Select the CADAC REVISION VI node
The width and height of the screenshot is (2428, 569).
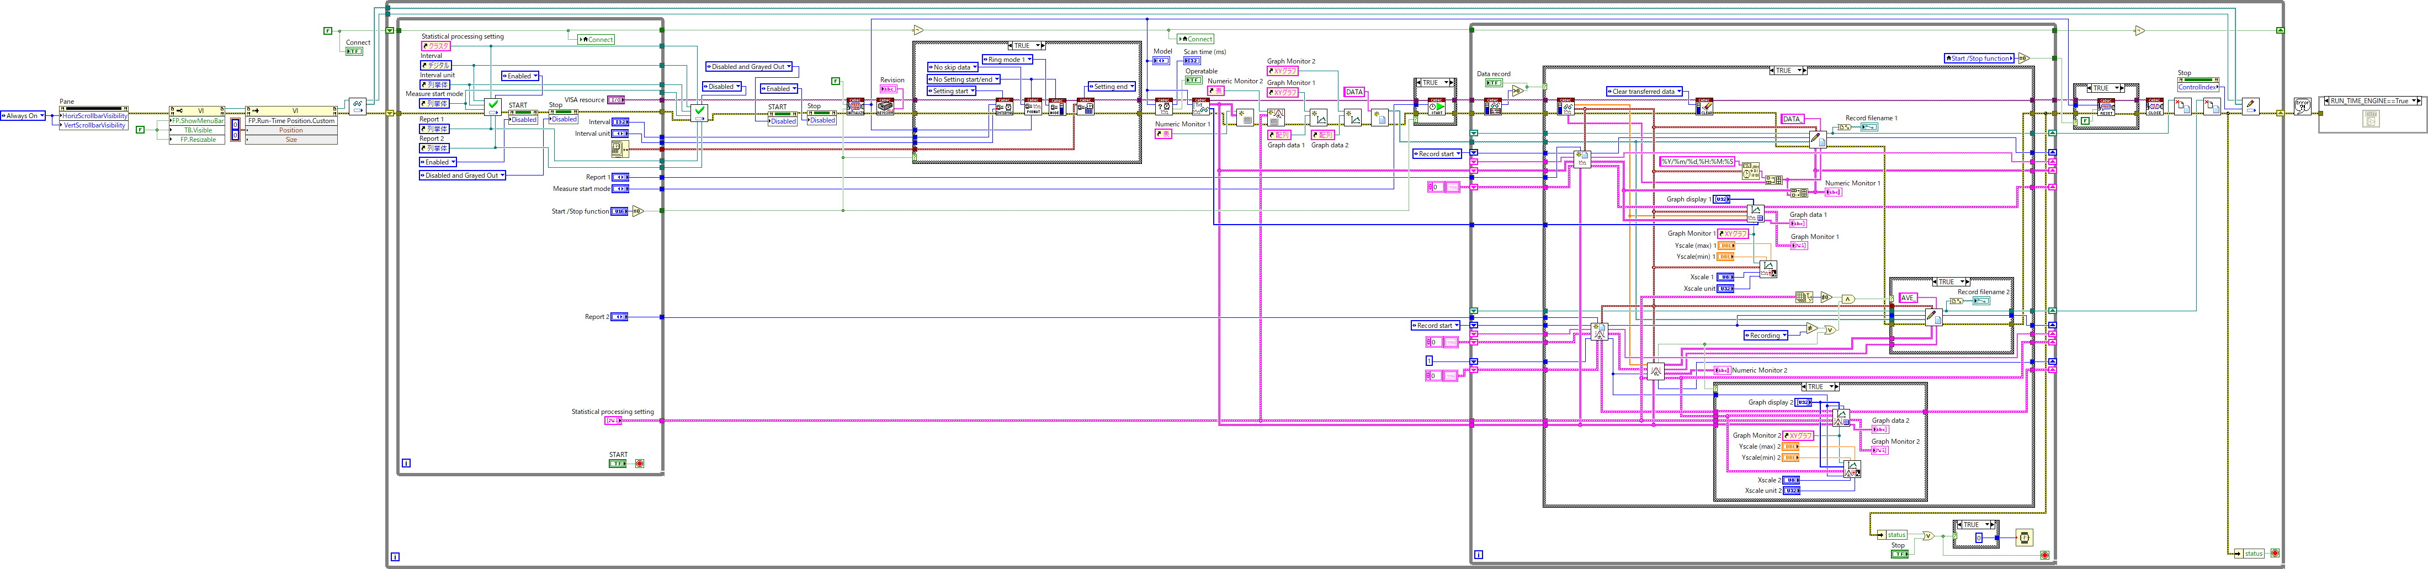click(886, 107)
